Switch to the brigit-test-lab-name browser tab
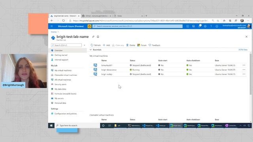Viewport: 253px width, 142px height. pyautogui.click(x=64, y=16)
